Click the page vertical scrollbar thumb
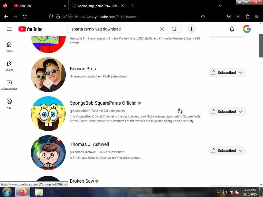 [261, 46]
